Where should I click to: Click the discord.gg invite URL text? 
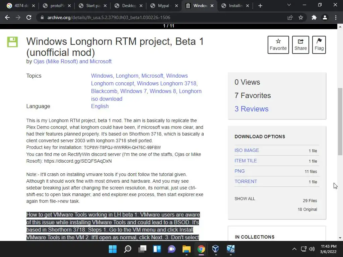click(78, 161)
